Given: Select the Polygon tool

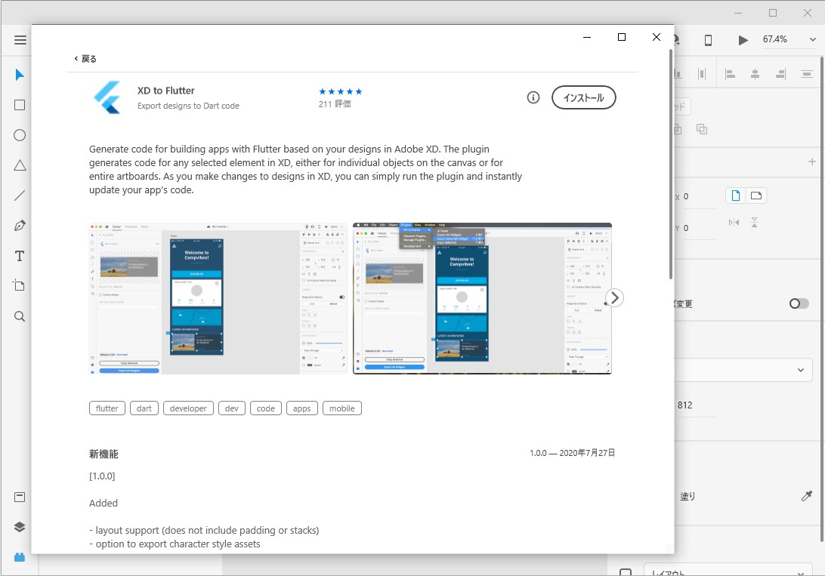Looking at the screenshot, I should pyautogui.click(x=20, y=165).
